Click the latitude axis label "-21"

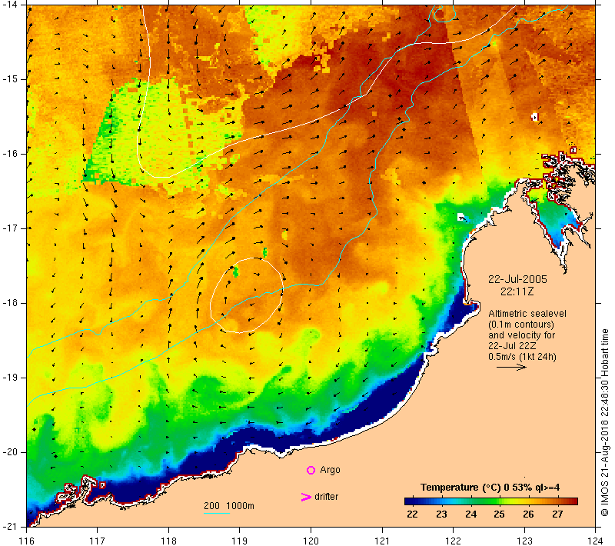click(x=10, y=526)
